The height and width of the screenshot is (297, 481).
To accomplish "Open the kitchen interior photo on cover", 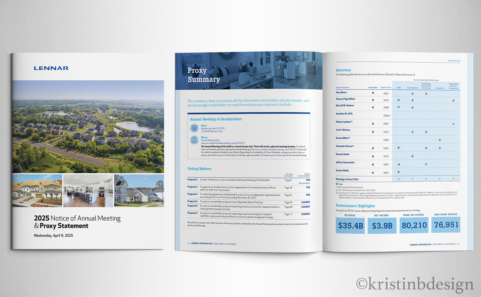I will point(88,191).
